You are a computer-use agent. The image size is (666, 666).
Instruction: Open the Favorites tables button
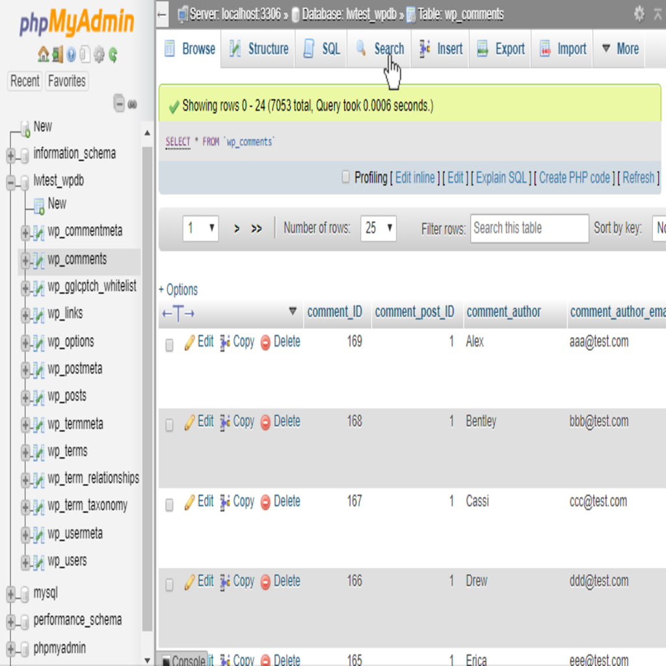point(67,81)
